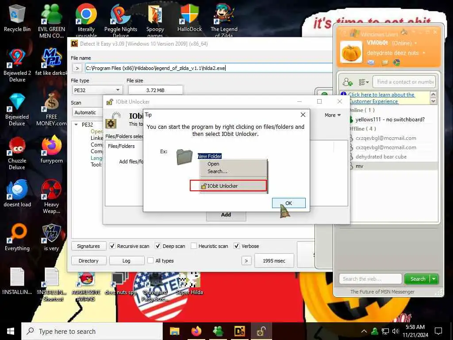Select The Legend of Zilda shortcut

pyautogui.click(x=224, y=20)
